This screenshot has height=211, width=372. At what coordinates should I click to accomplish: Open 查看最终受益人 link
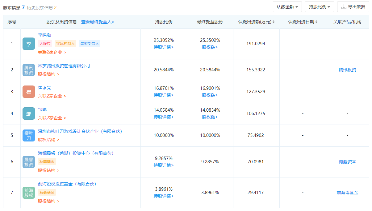click(98, 22)
